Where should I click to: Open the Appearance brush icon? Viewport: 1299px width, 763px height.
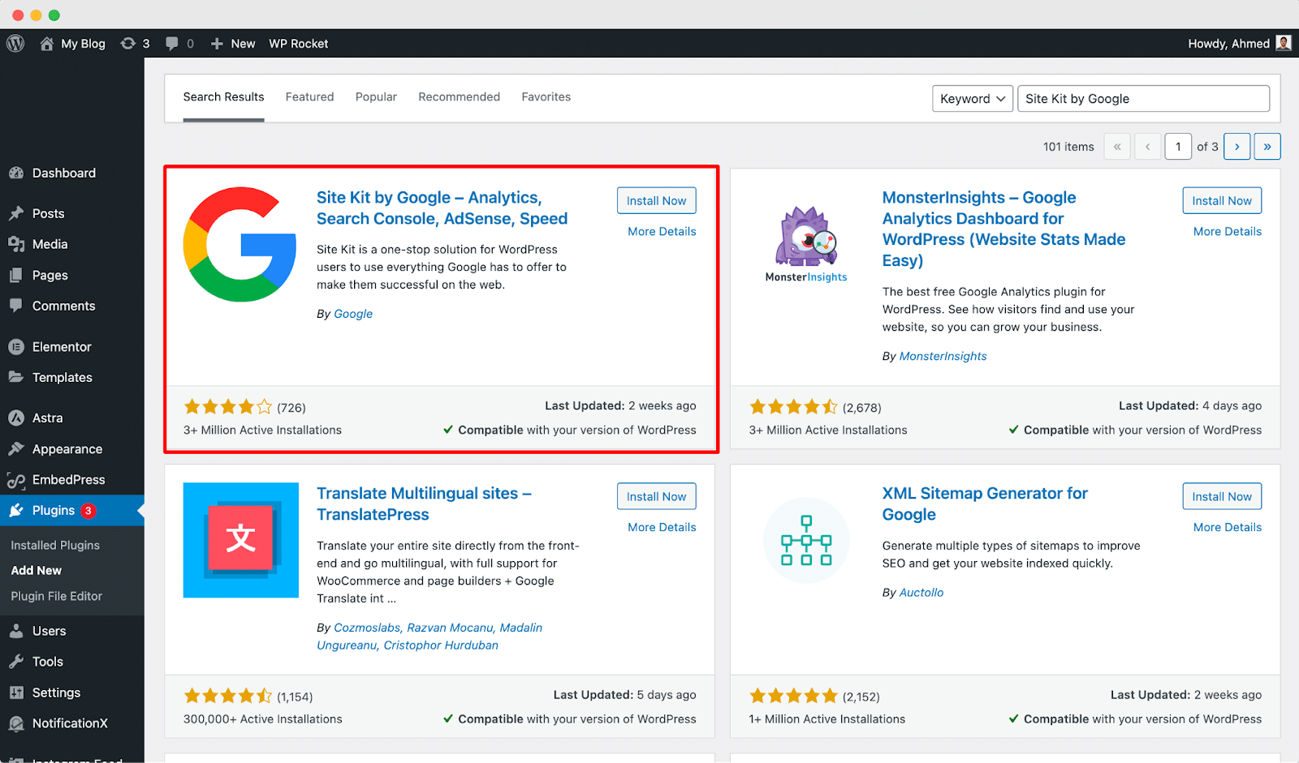tap(17, 448)
